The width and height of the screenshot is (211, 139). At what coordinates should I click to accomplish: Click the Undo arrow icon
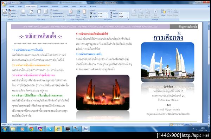click(x=13, y=2)
